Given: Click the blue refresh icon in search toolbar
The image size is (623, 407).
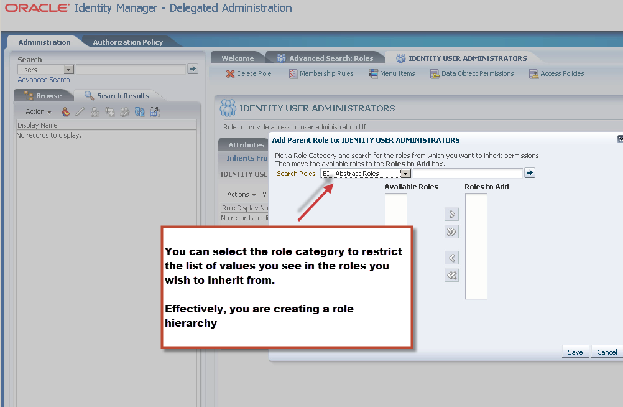Looking at the screenshot, I should (x=139, y=112).
